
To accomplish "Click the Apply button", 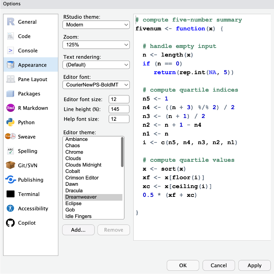I will point(254,265).
